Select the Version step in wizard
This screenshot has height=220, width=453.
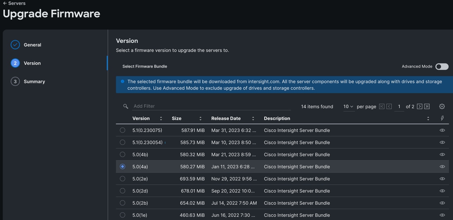click(x=32, y=63)
